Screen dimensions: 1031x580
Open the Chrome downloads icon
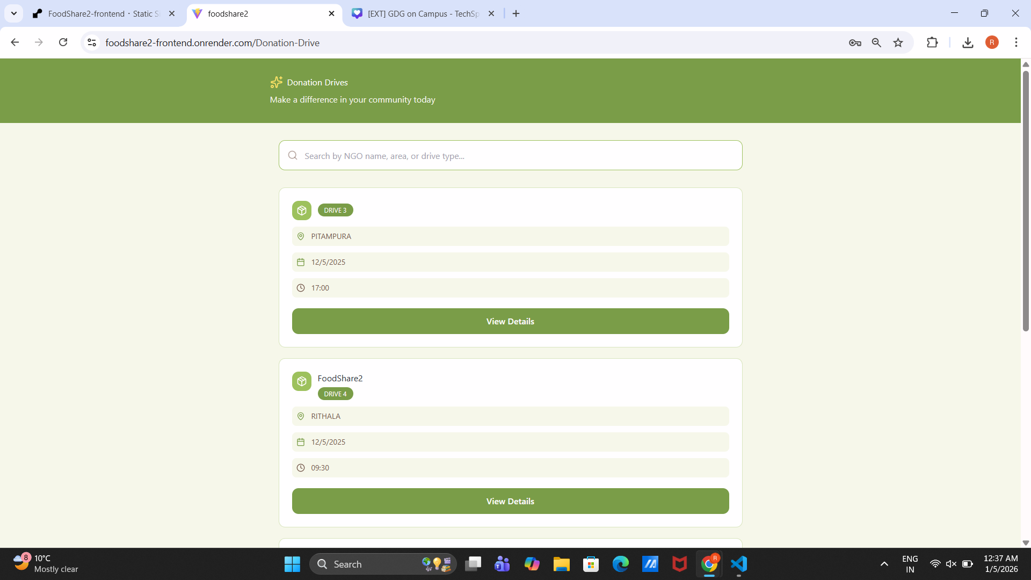(968, 42)
